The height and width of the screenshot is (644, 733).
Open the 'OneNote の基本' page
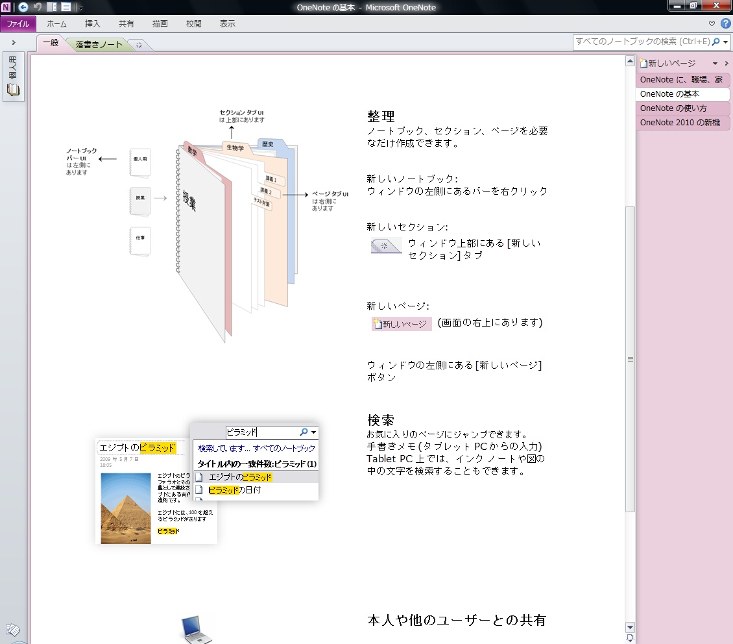[682, 94]
